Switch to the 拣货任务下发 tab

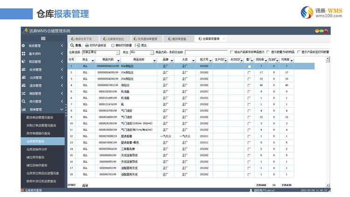pyautogui.click(x=82, y=39)
